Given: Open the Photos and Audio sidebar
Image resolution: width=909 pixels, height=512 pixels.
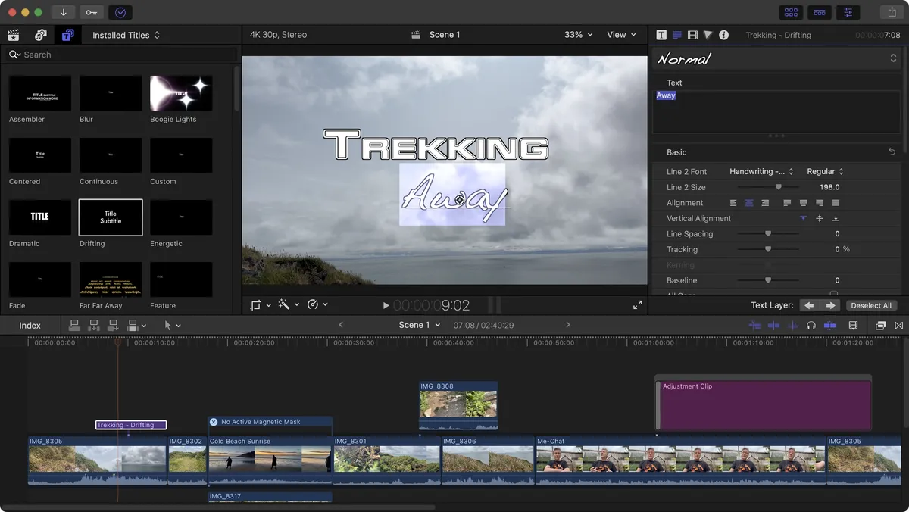Looking at the screenshot, I should [x=40, y=35].
